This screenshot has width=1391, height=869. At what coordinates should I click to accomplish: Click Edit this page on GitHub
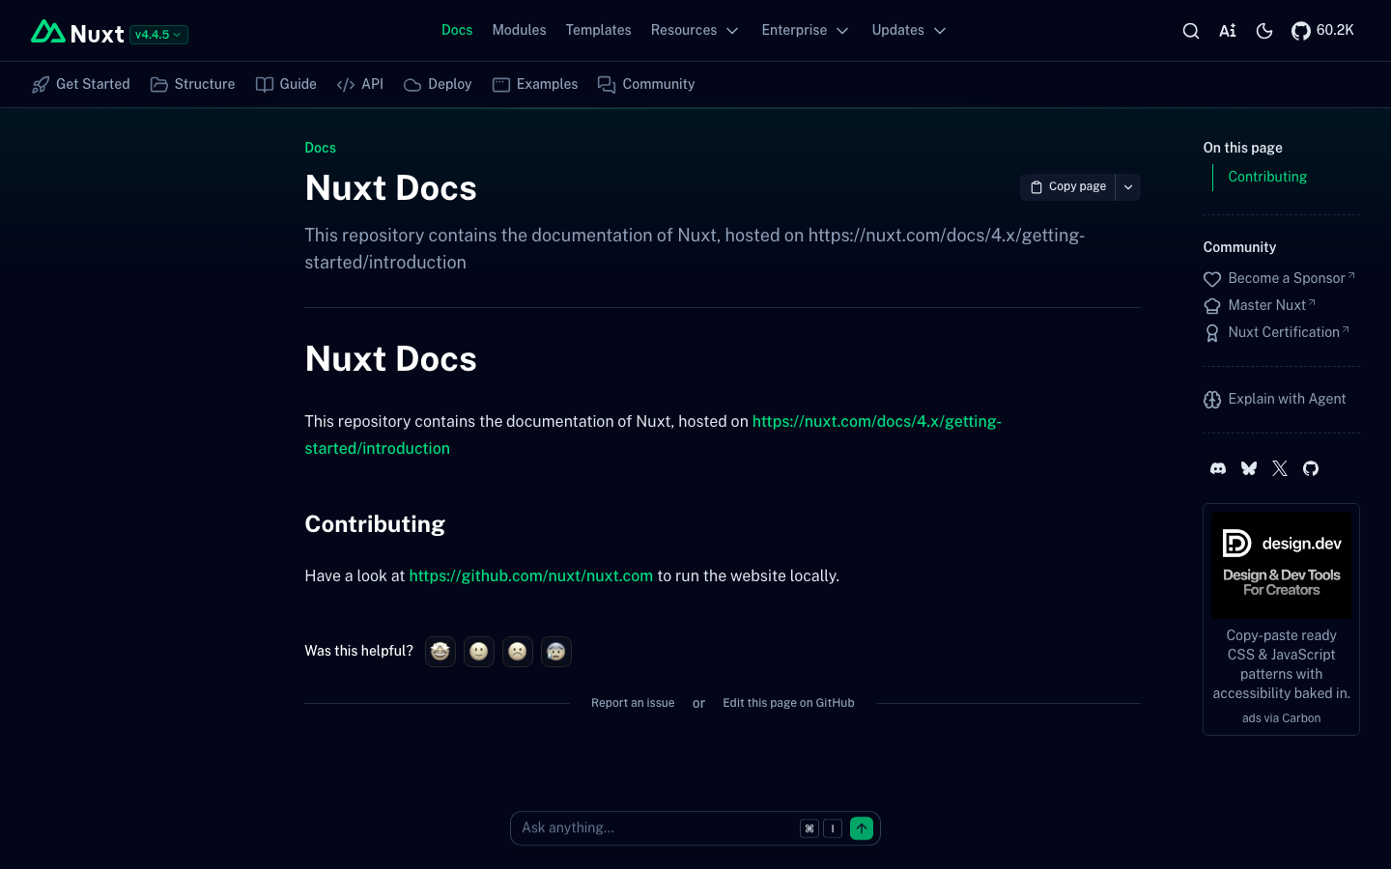point(788,703)
